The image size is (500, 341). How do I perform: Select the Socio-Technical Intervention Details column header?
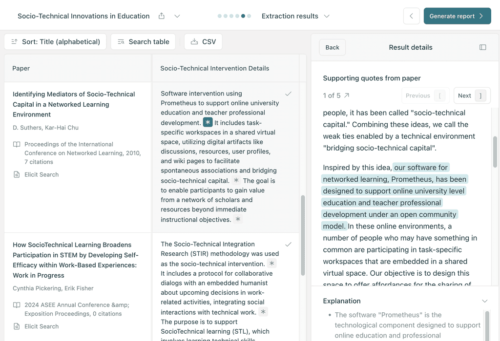click(x=214, y=68)
